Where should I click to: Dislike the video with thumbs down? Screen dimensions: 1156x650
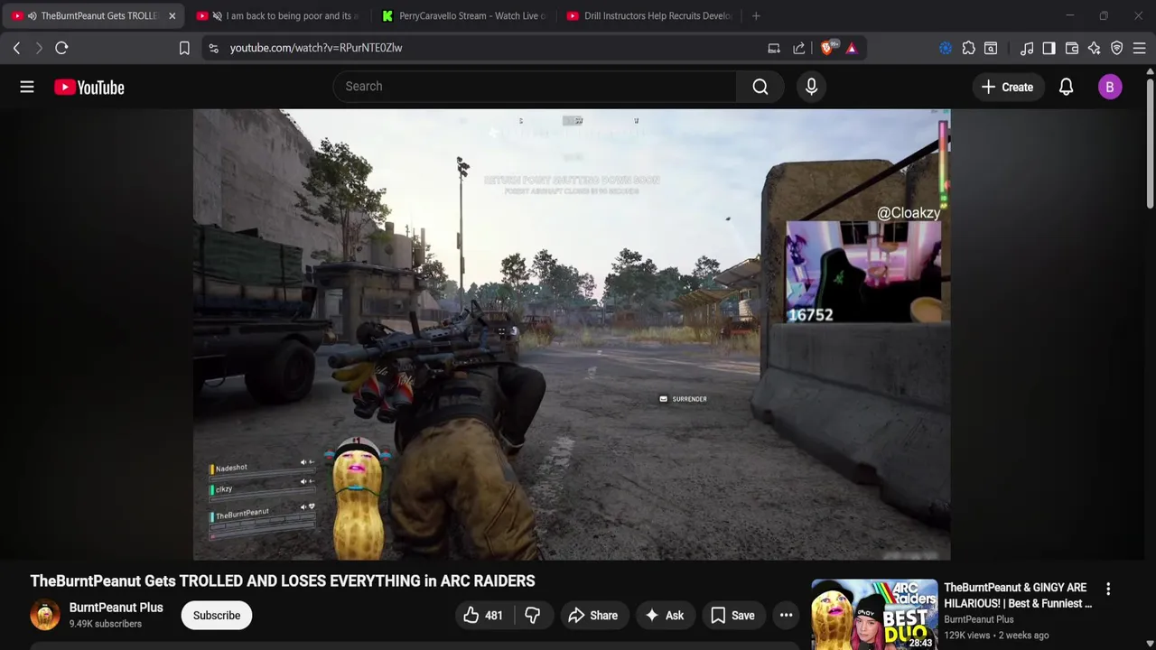click(x=532, y=616)
